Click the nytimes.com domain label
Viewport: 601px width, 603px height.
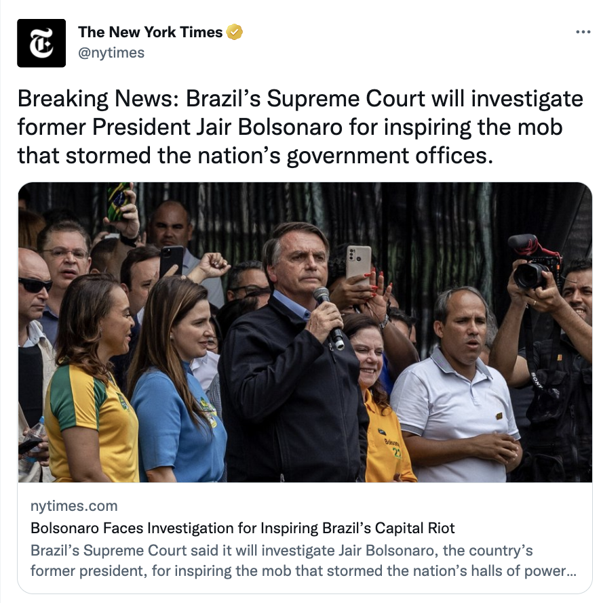pos(74,506)
